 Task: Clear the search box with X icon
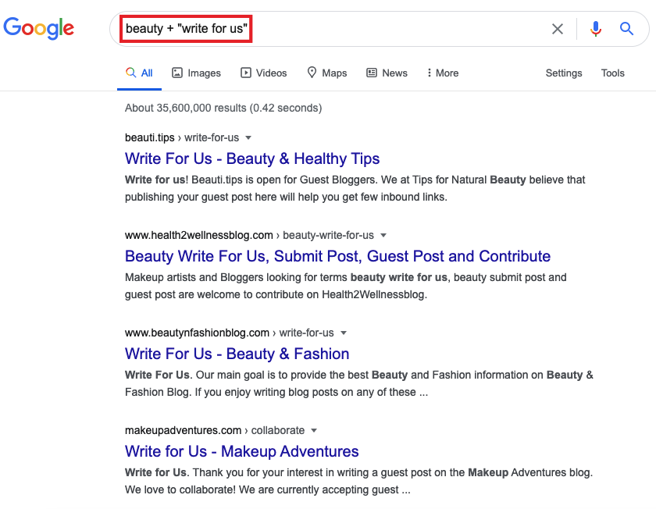[558, 29]
